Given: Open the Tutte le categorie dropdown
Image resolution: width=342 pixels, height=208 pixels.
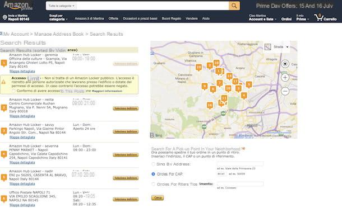Looking at the screenshot, I should coord(62,6).
